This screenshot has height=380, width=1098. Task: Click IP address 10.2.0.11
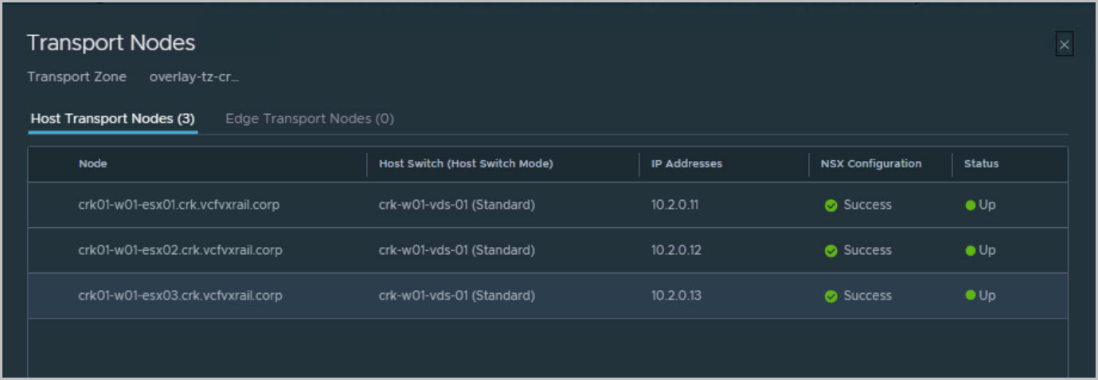[676, 205]
